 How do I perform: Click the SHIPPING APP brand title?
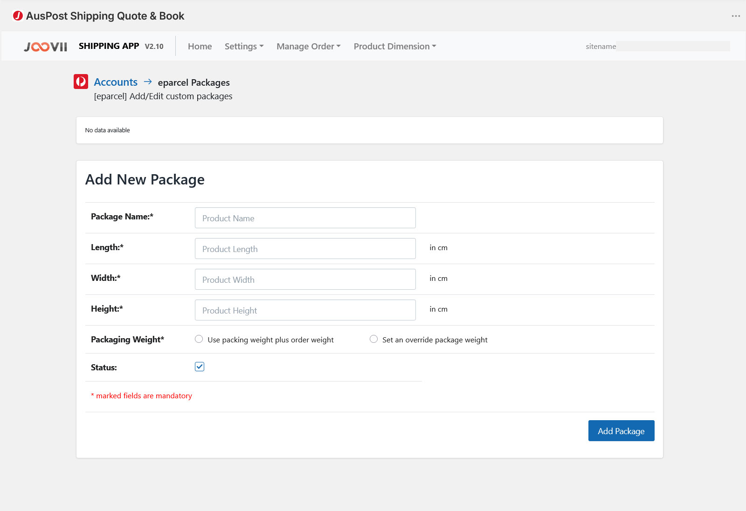(109, 46)
